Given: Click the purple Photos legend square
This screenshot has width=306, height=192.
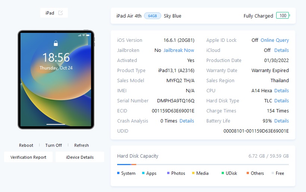Looking at the screenshot, I should coord(168,173).
